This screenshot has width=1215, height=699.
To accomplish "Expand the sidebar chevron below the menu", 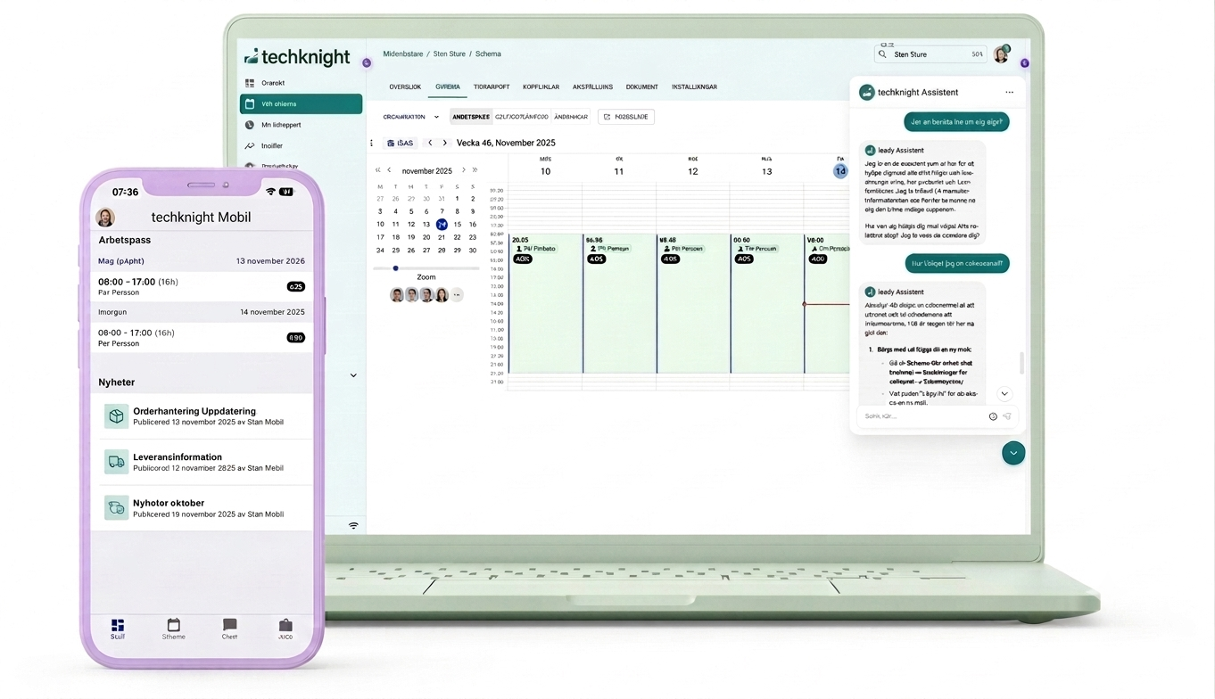I will [x=353, y=375].
